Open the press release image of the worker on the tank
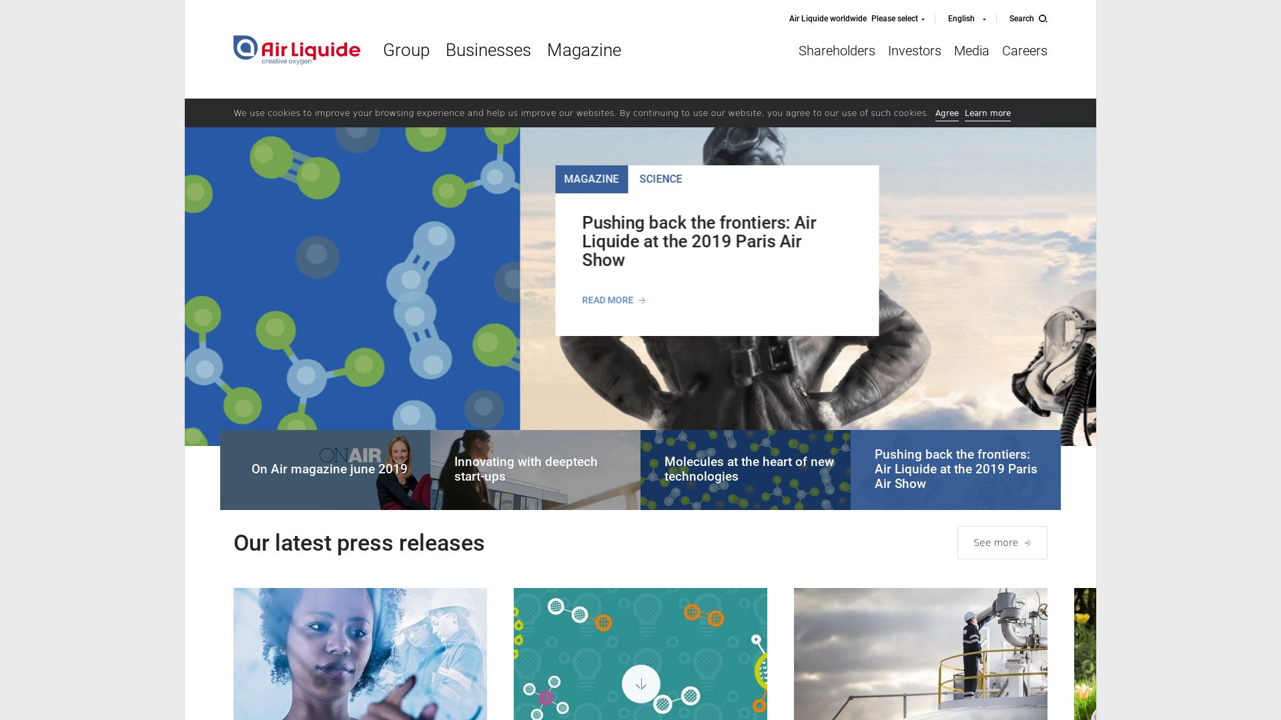 [921, 654]
